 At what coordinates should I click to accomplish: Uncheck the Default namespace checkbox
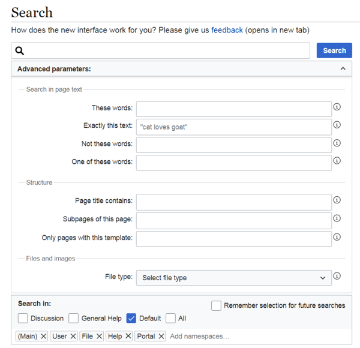(x=131, y=319)
